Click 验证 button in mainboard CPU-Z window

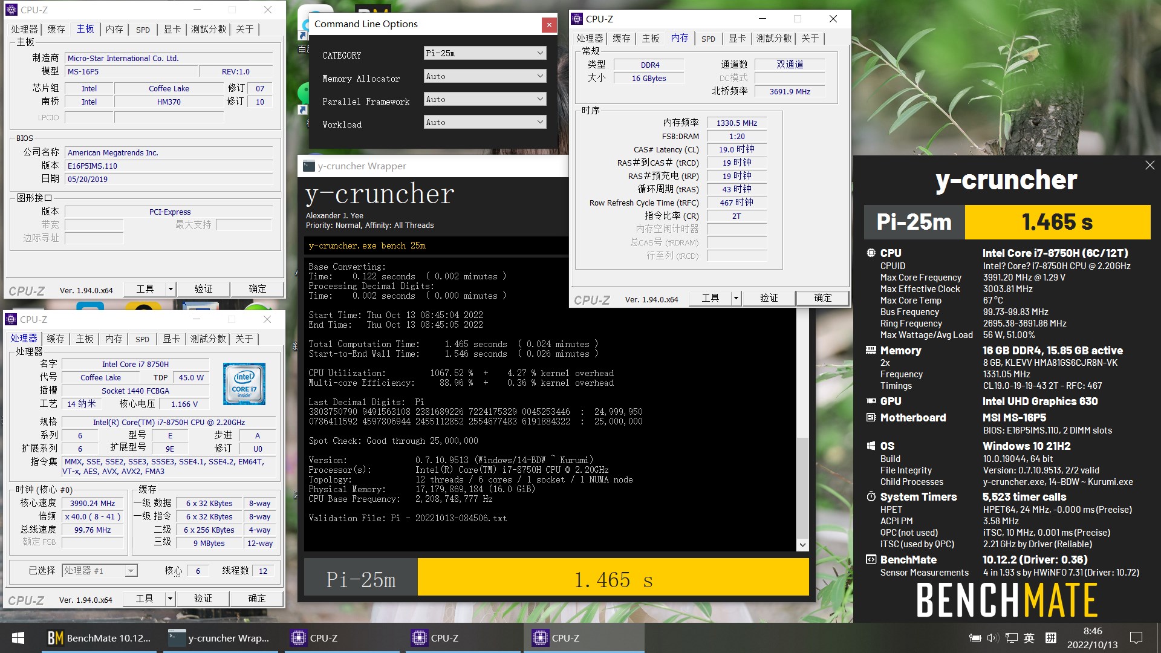(x=204, y=289)
